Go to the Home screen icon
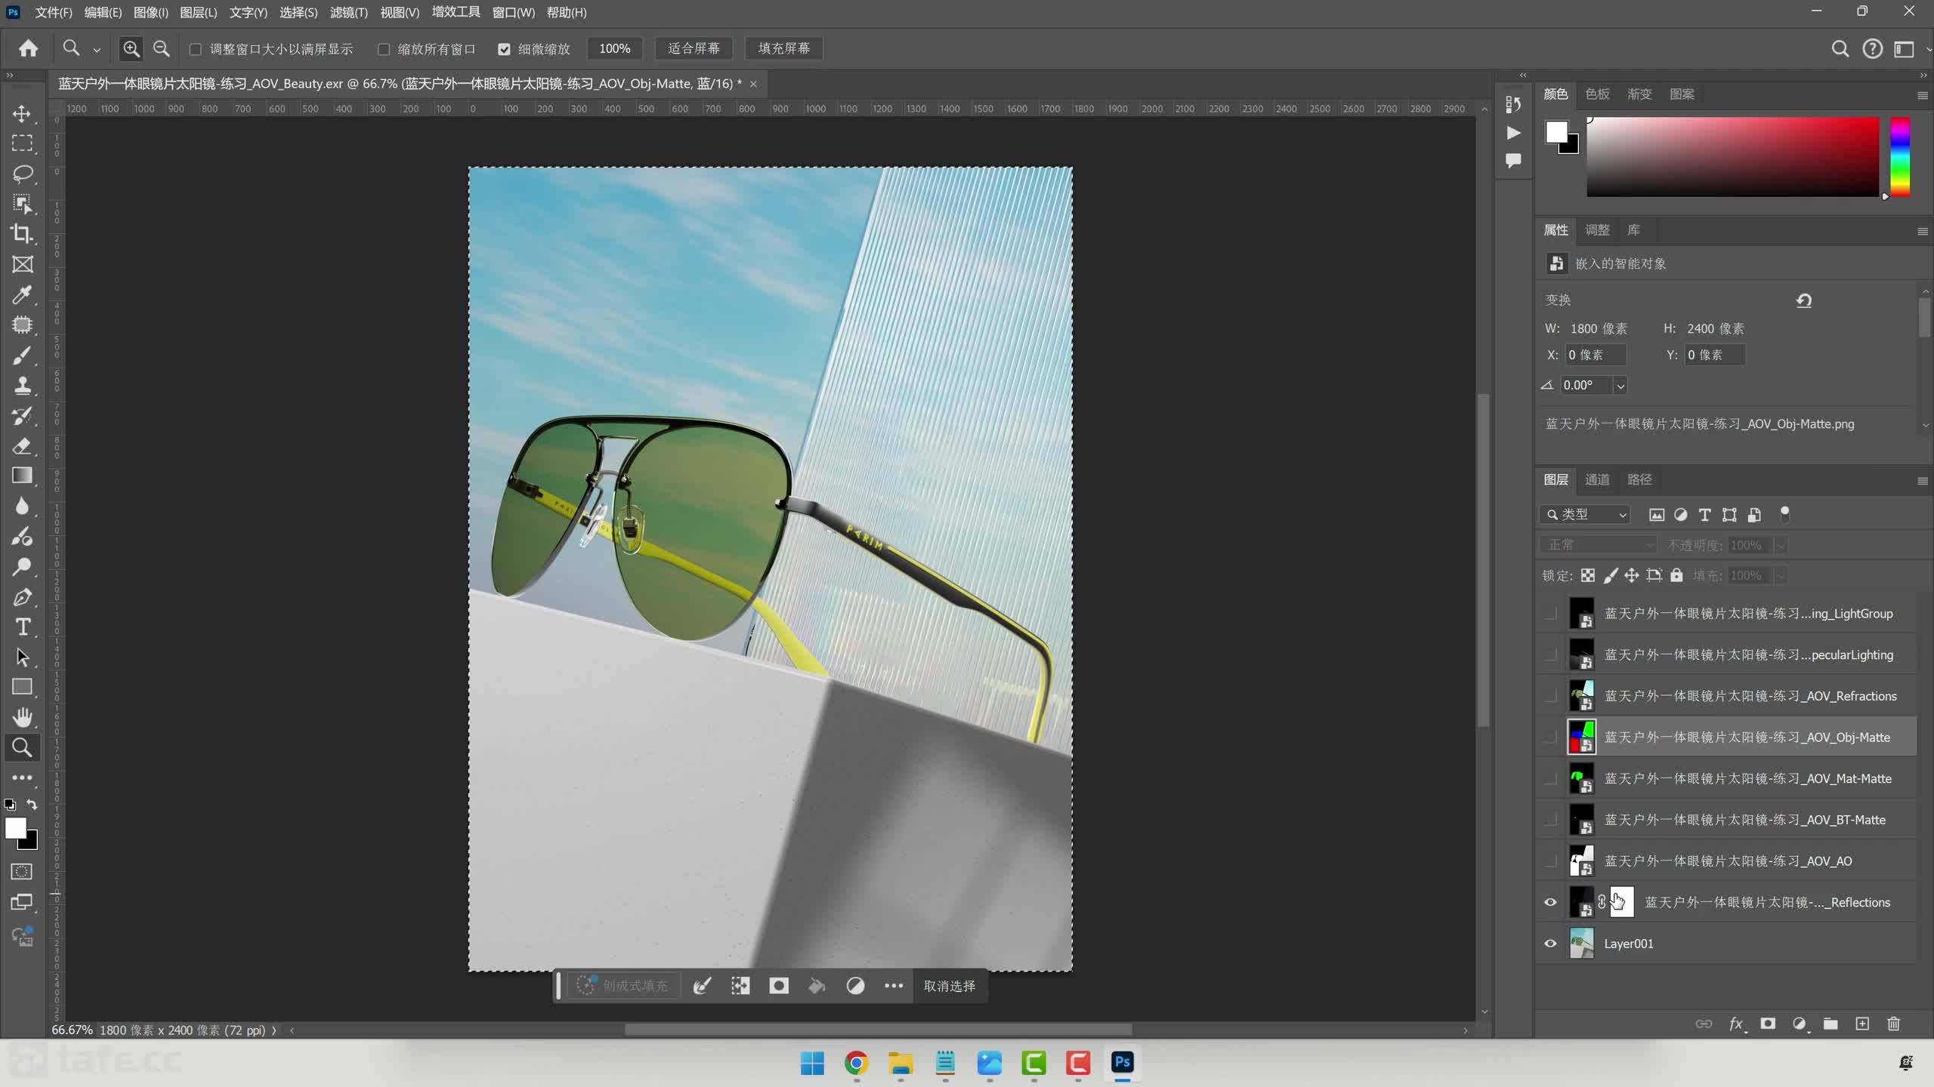Viewport: 1934px width, 1087px height. [29, 49]
